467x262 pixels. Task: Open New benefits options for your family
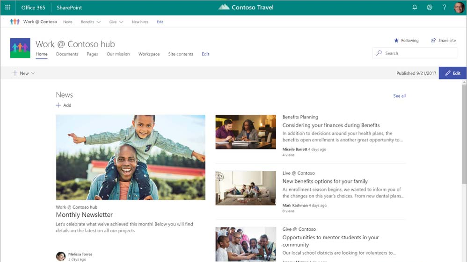pos(325,181)
